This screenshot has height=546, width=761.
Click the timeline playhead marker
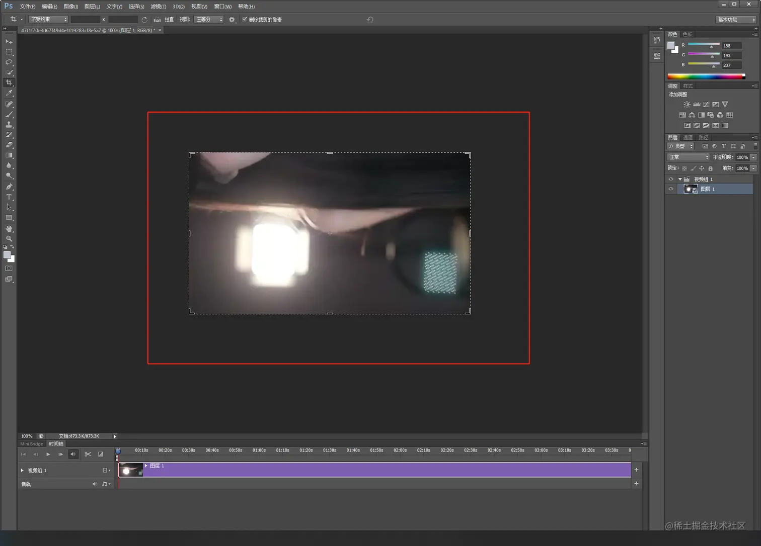[118, 451]
